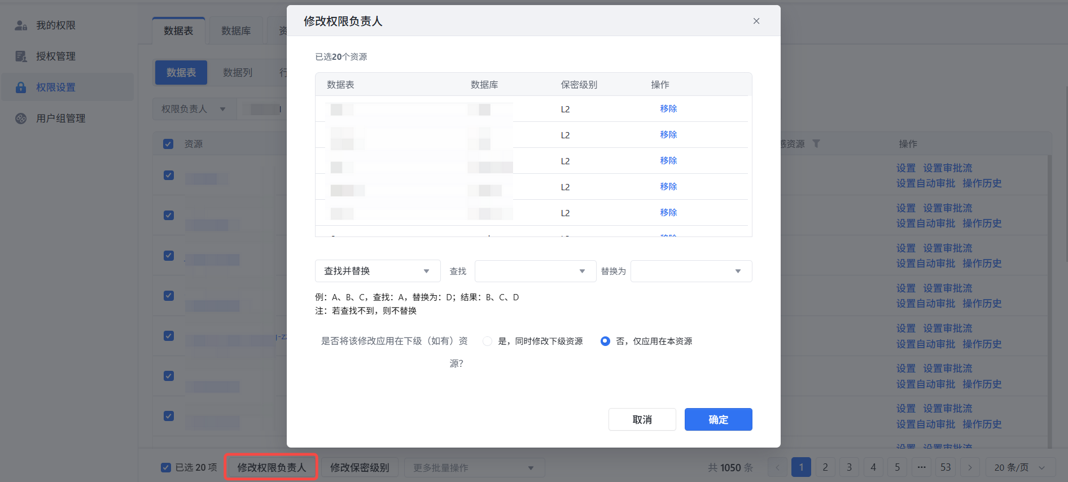The image size is (1068, 482).
Task: Open the 查找 dropdown field
Action: [536, 271]
